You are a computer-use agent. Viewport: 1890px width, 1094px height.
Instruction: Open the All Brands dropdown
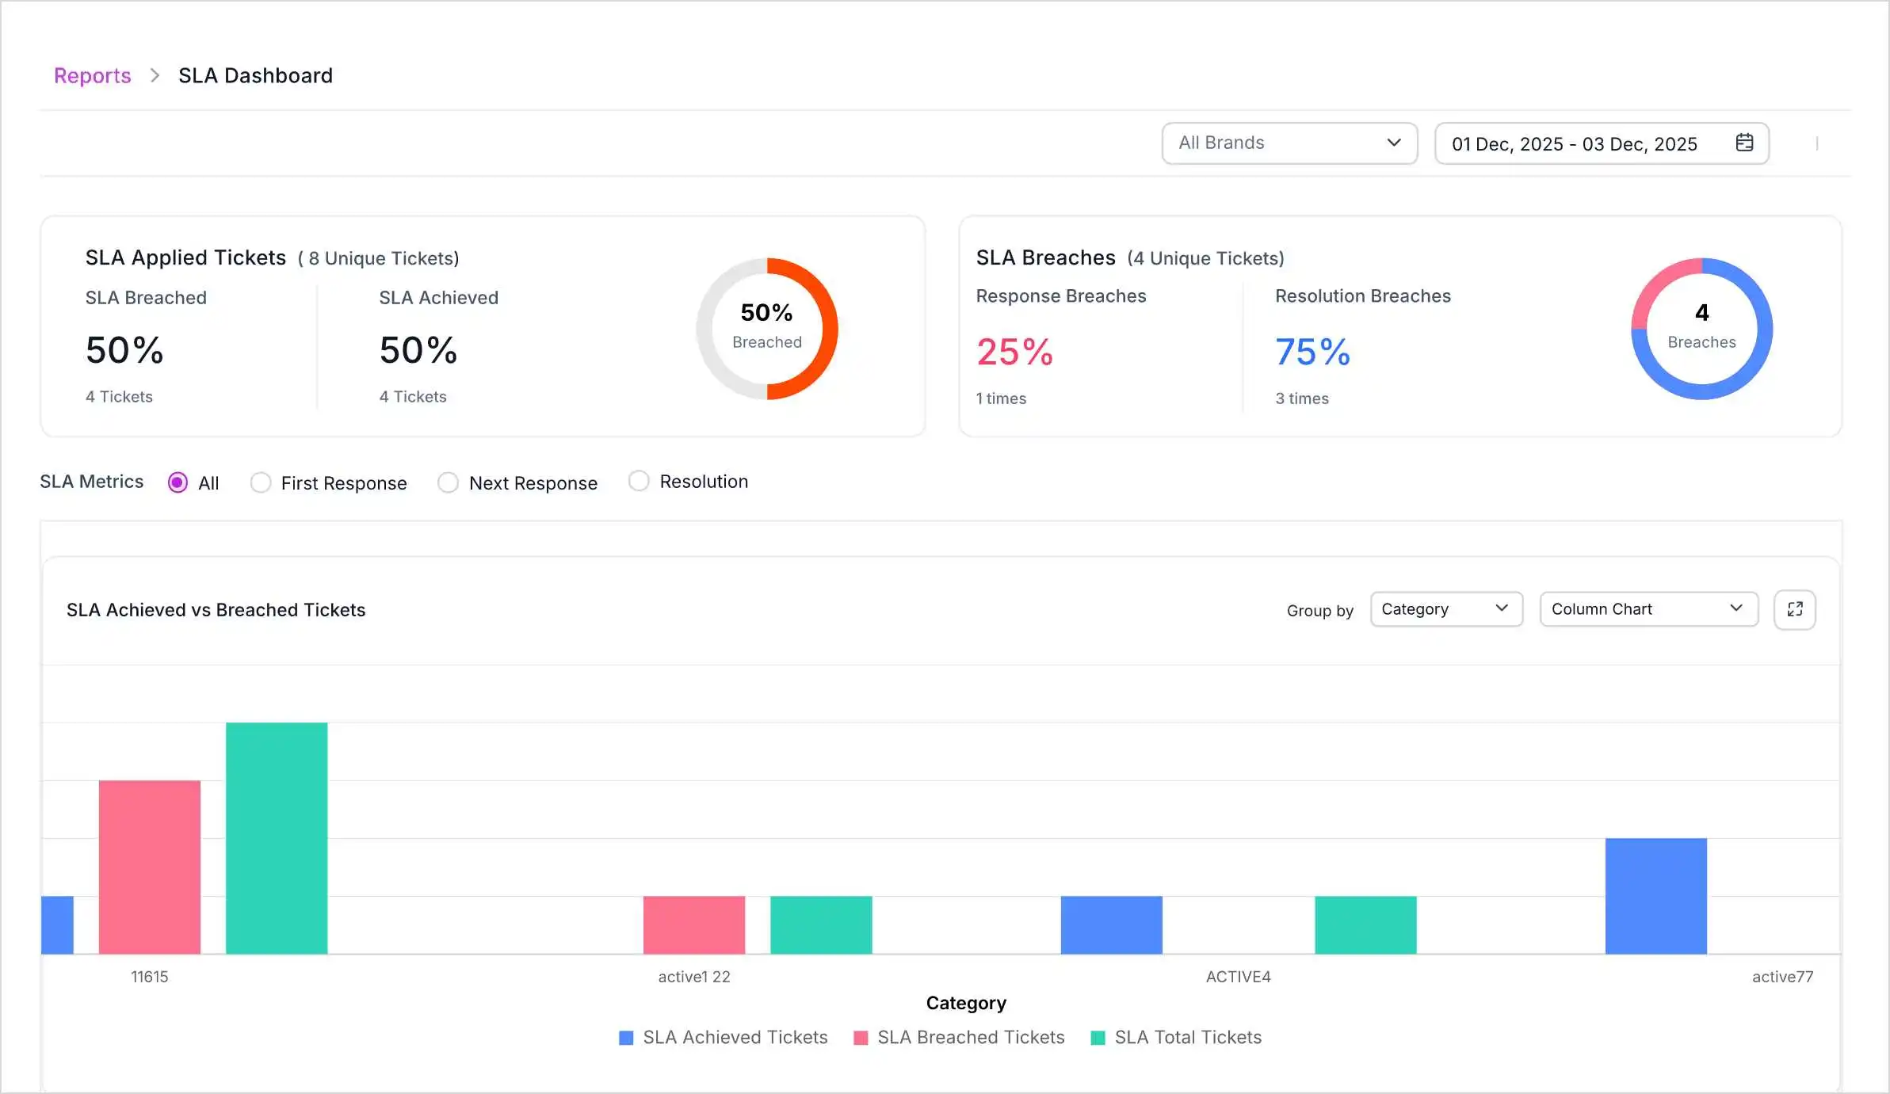click(x=1289, y=143)
